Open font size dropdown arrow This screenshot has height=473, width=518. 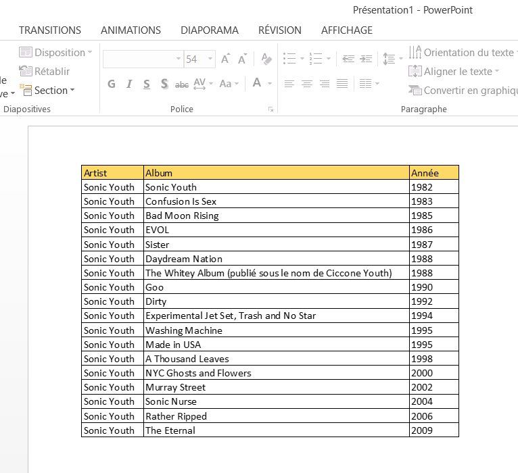[x=210, y=59]
